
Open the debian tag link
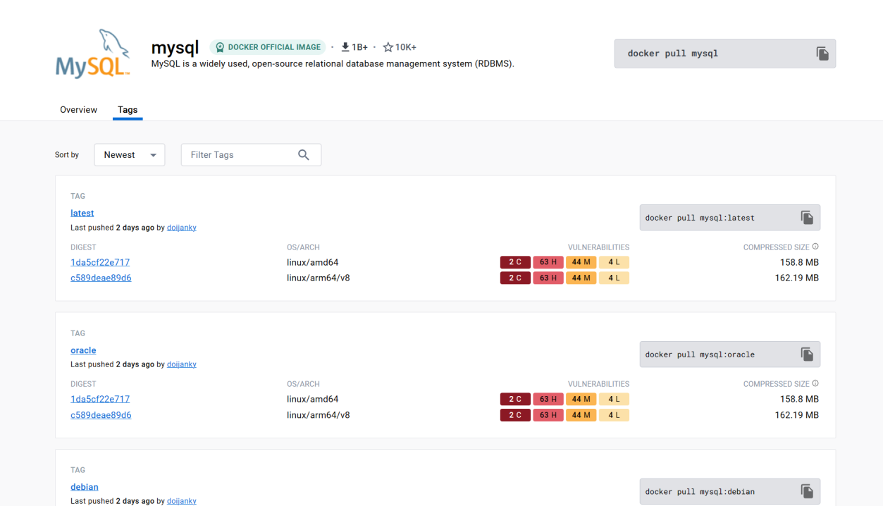84,487
